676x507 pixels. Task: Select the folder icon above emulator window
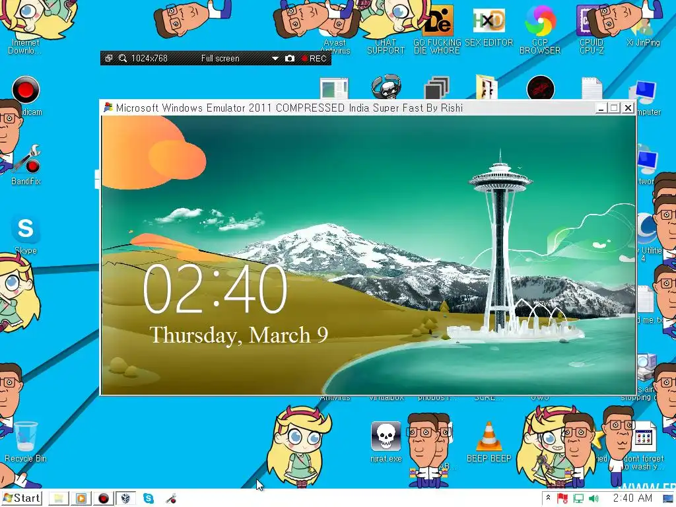[487, 87]
